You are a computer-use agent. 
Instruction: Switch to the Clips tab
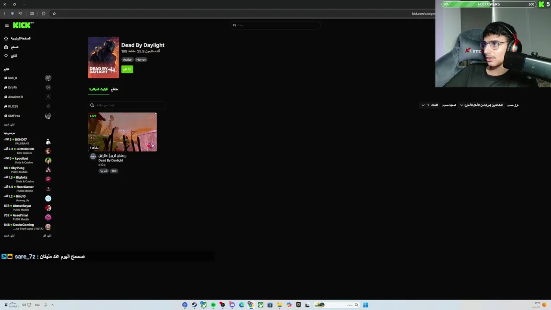(115, 89)
